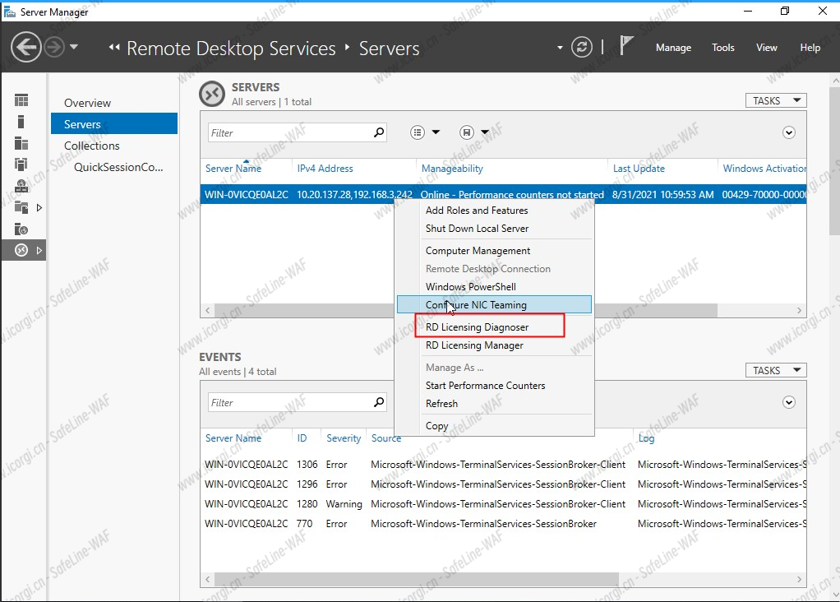
Task: Open the Dashboard icon in the sidebar
Action: tap(21, 100)
